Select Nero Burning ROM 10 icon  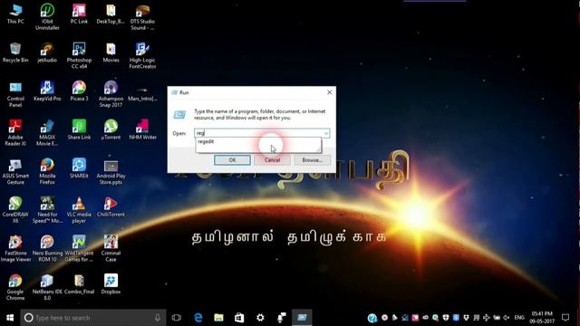[x=47, y=249]
